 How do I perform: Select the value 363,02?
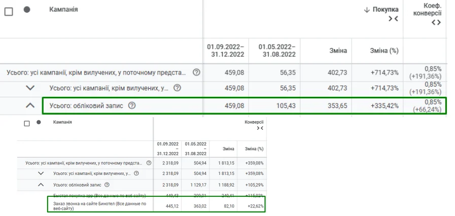tap(200, 206)
